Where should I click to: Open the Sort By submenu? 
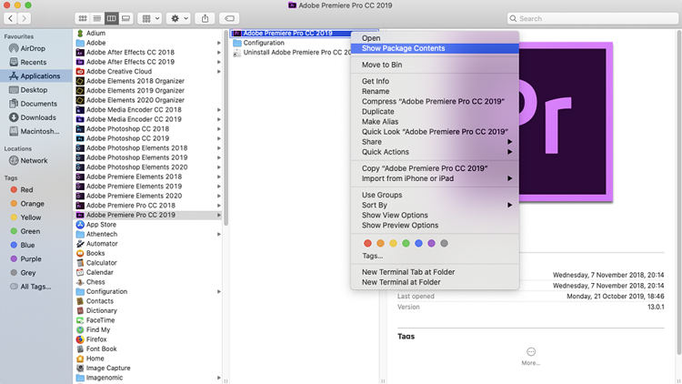tap(435, 205)
